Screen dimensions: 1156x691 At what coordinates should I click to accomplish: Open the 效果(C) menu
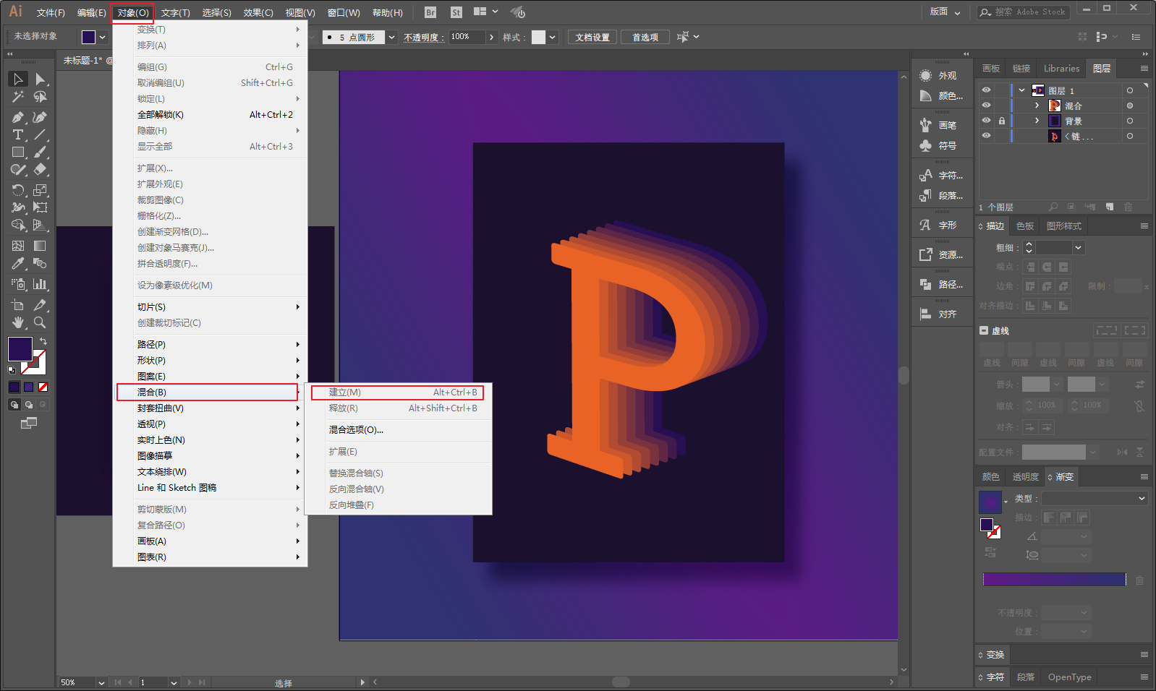(258, 13)
